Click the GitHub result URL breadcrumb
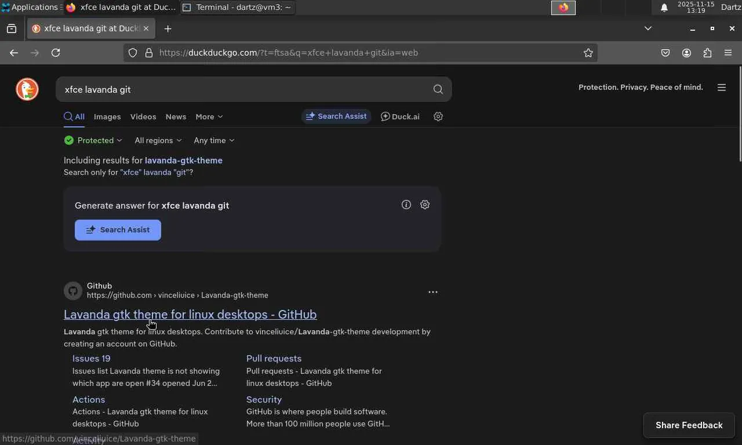Viewport: 742px width, 445px height. click(177, 296)
